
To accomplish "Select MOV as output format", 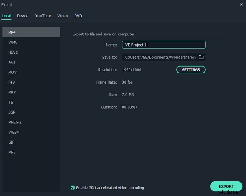I will [x=12, y=72].
